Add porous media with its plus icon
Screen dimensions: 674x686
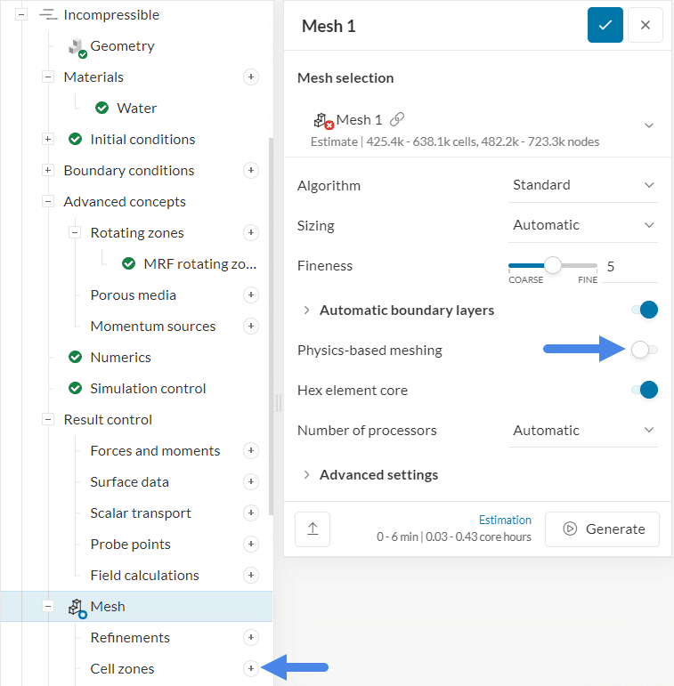pos(251,295)
